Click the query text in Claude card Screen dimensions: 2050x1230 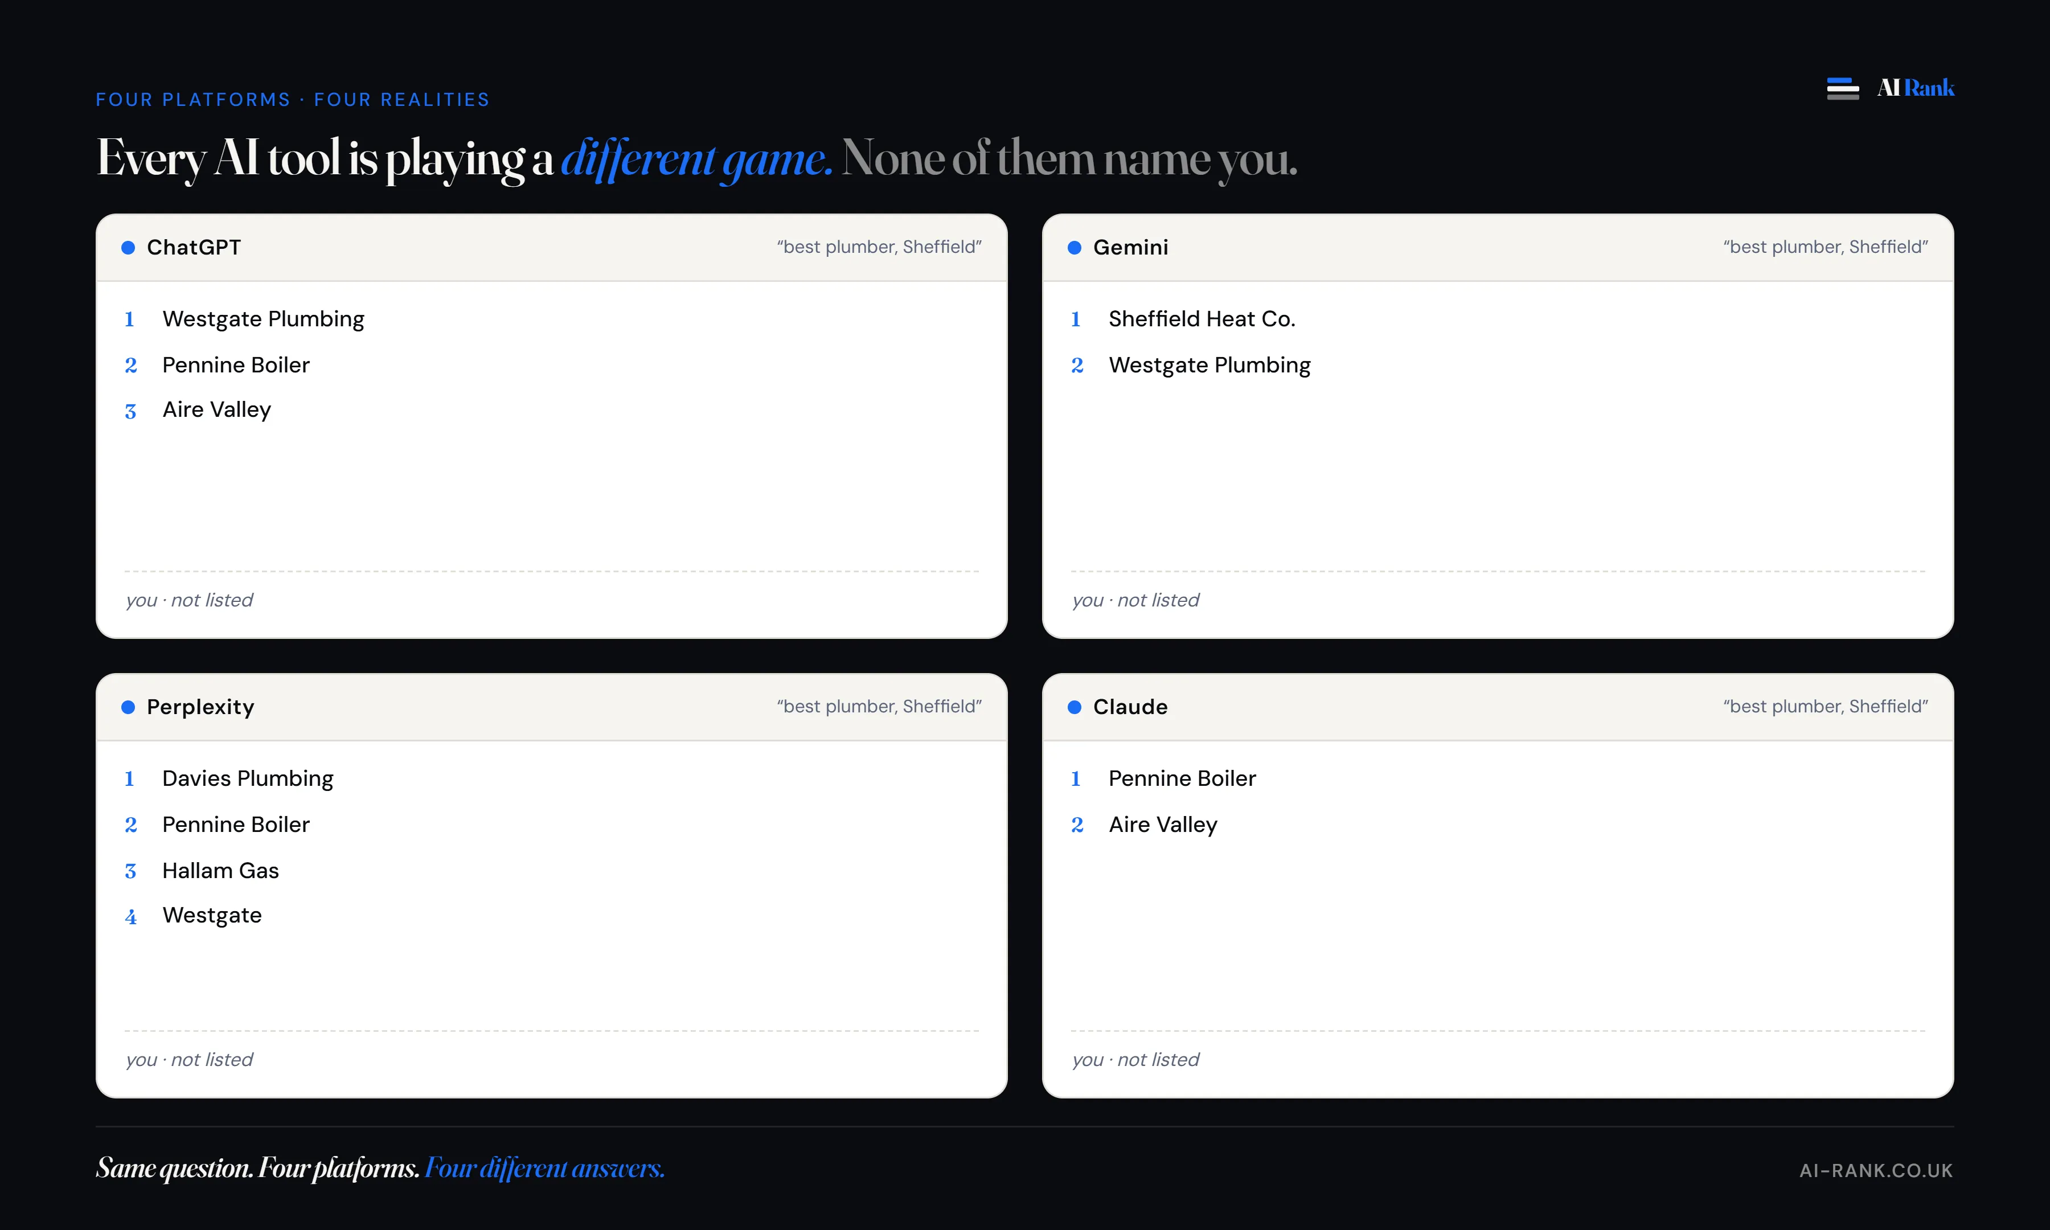[1826, 706]
